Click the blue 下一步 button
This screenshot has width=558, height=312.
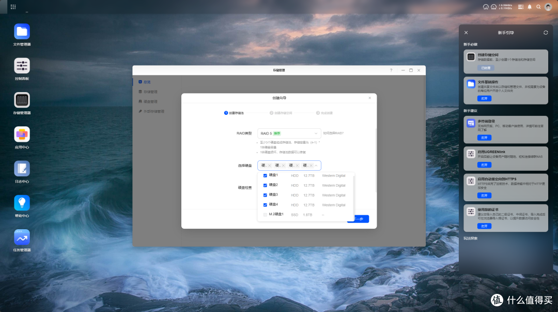(358, 219)
